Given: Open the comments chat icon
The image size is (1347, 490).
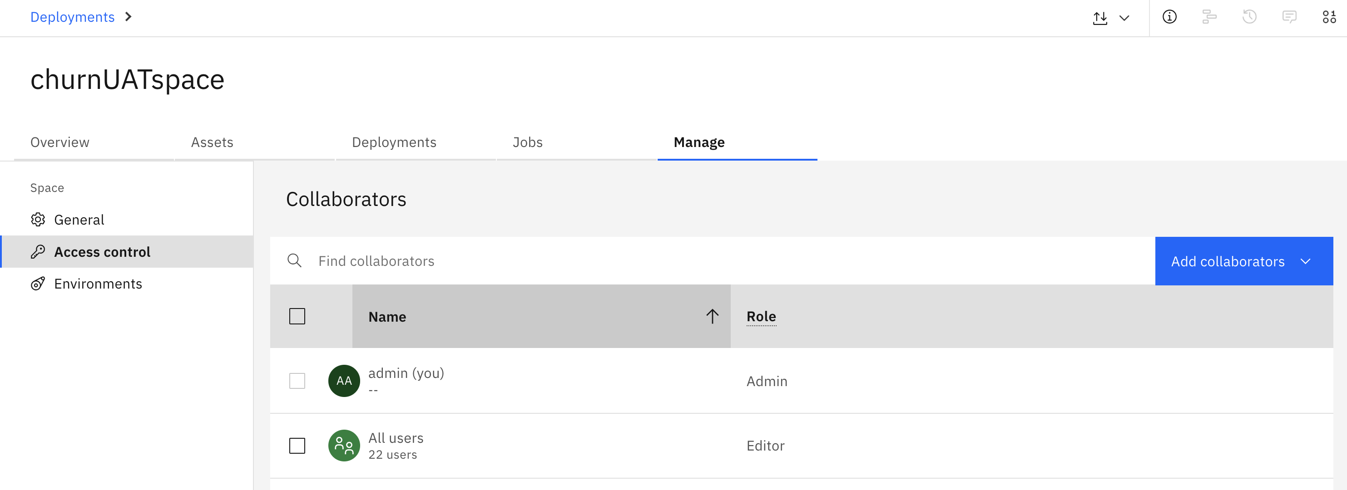Looking at the screenshot, I should coord(1289,17).
